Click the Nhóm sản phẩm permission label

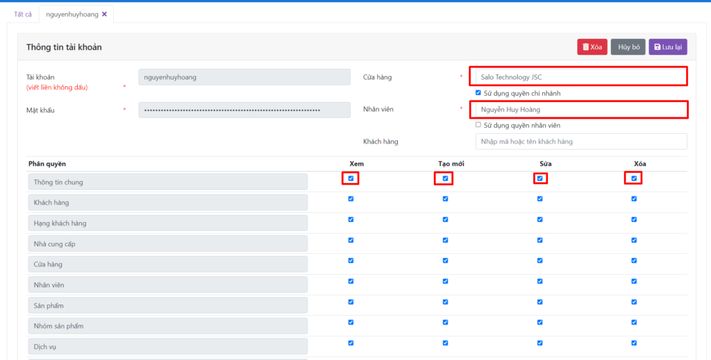coord(168,325)
